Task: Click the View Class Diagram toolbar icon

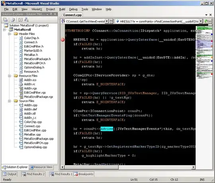Action: tap(26, 20)
